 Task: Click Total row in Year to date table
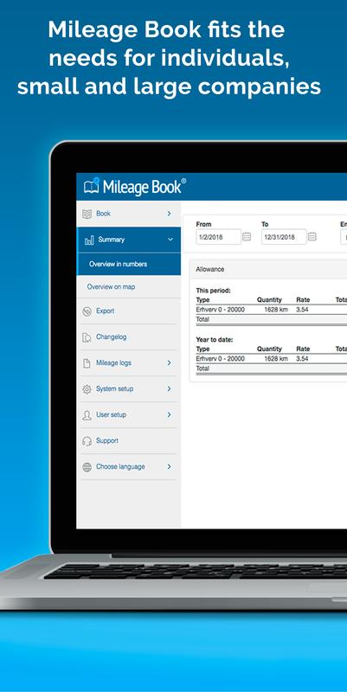pyautogui.click(x=271, y=368)
